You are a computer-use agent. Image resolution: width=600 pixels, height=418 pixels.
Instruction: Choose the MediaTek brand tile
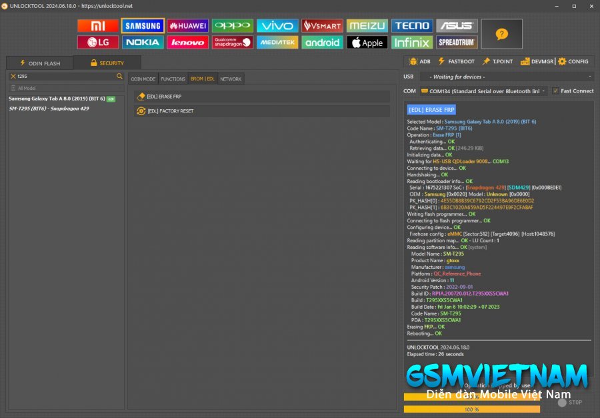point(277,42)
